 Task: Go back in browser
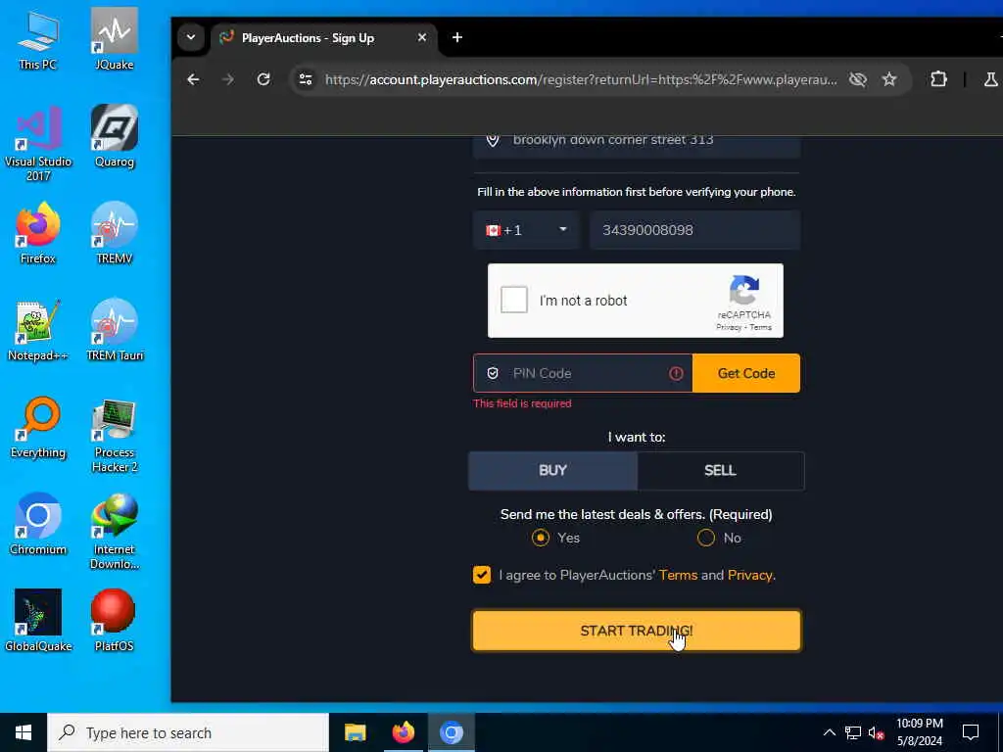tap(193, 79)
